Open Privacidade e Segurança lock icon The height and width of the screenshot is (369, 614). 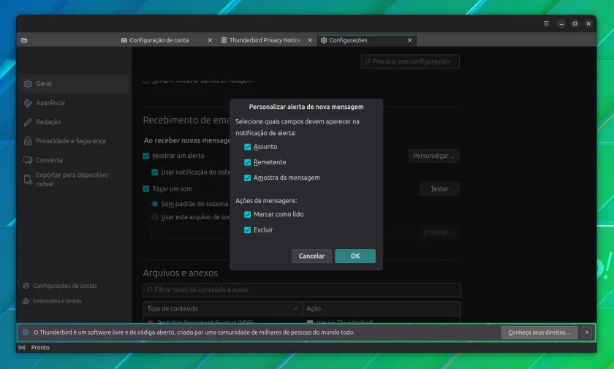click(x=28, y=141)
